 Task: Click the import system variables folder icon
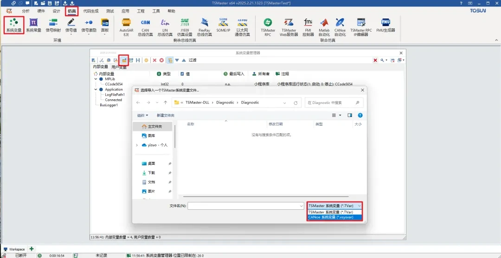pos(123,60)
